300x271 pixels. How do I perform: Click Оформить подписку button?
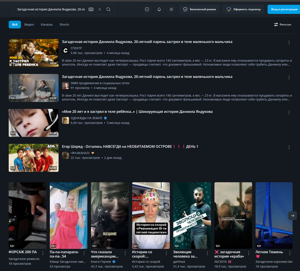pyautogui.click(x=243, y=9)
